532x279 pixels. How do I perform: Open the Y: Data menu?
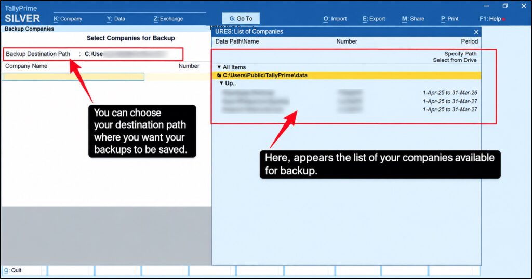click(x=116, y=19)
